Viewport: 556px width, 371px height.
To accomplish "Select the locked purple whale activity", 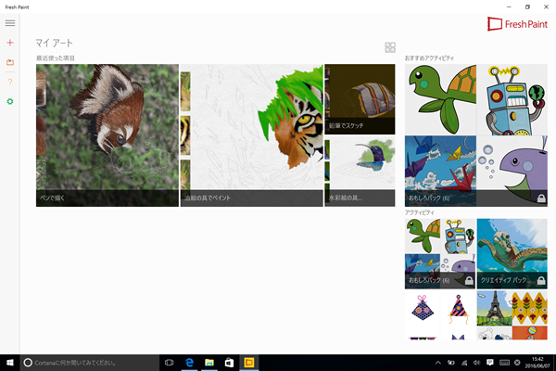I will pos(512,170).
